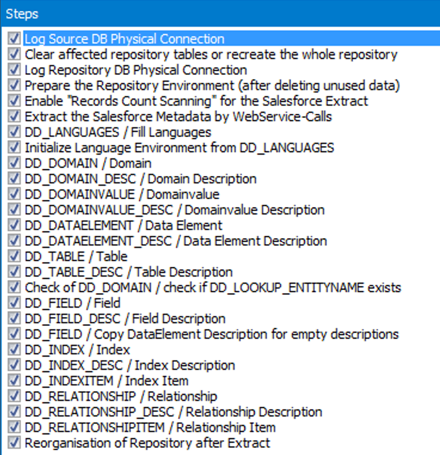Uncheck DD_LANGUAGES / Fill Languages checkbox
The image size is (440, 455).
(x=14, y=132)
